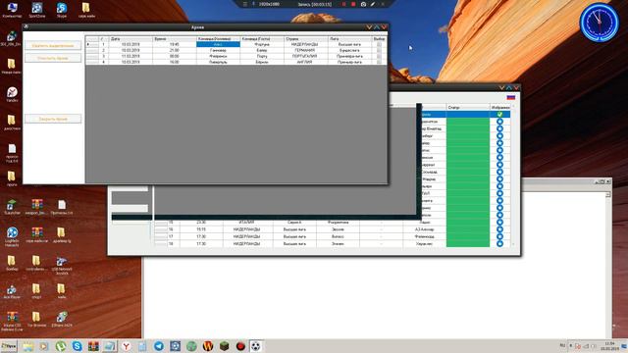
Task: Select the 'Ливерпуль' cell in Архив table
Action: pos(218,62)
